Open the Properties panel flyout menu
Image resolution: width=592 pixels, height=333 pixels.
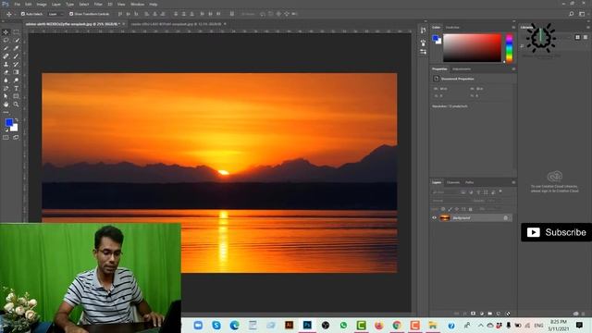coord(513,69)
